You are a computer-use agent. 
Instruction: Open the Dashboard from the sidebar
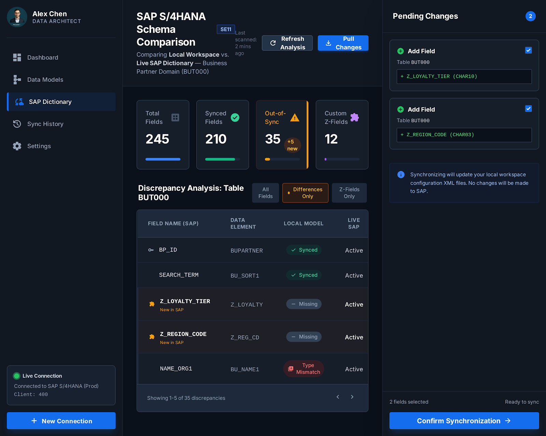[x=42, y=57]
